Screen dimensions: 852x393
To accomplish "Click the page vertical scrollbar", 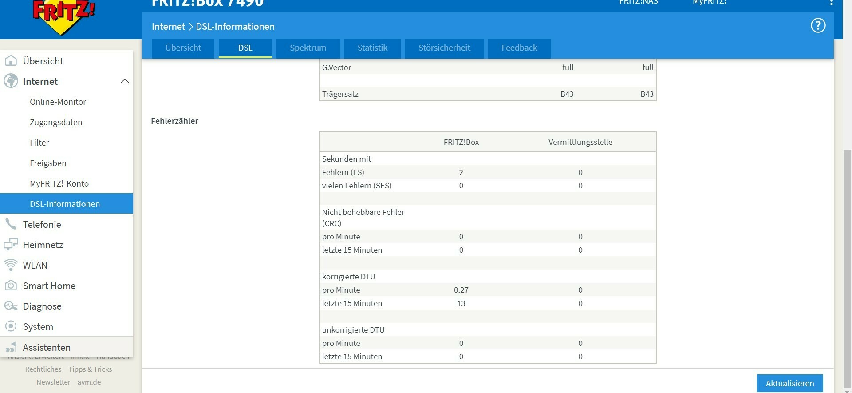I will click(847, 269).
